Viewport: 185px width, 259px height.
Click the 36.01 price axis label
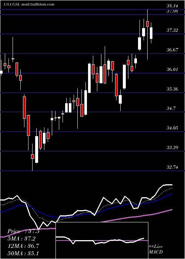point(172,70)
